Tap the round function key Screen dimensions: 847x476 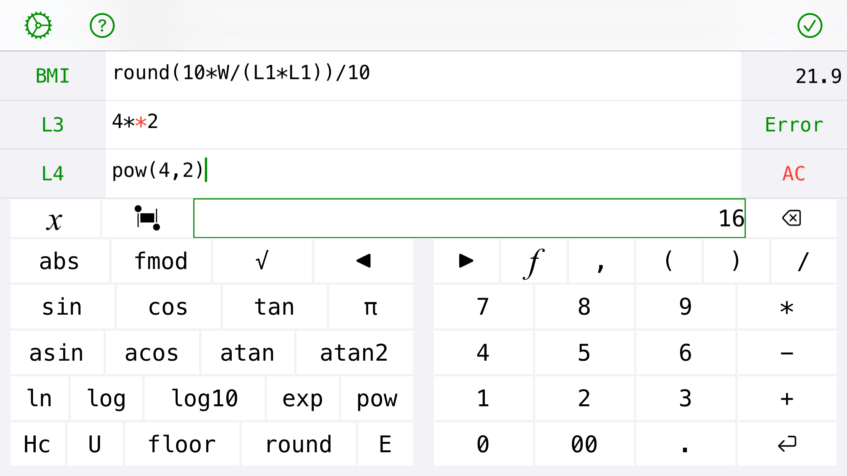pos(298,444)
